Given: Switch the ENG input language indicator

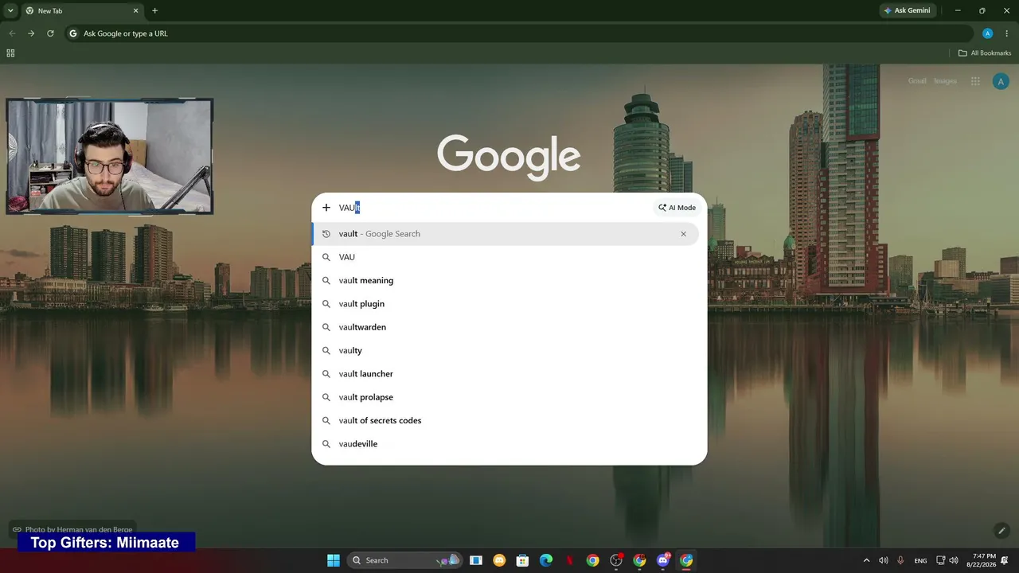Looking at the screenshot, I should (x=920, y=560).
